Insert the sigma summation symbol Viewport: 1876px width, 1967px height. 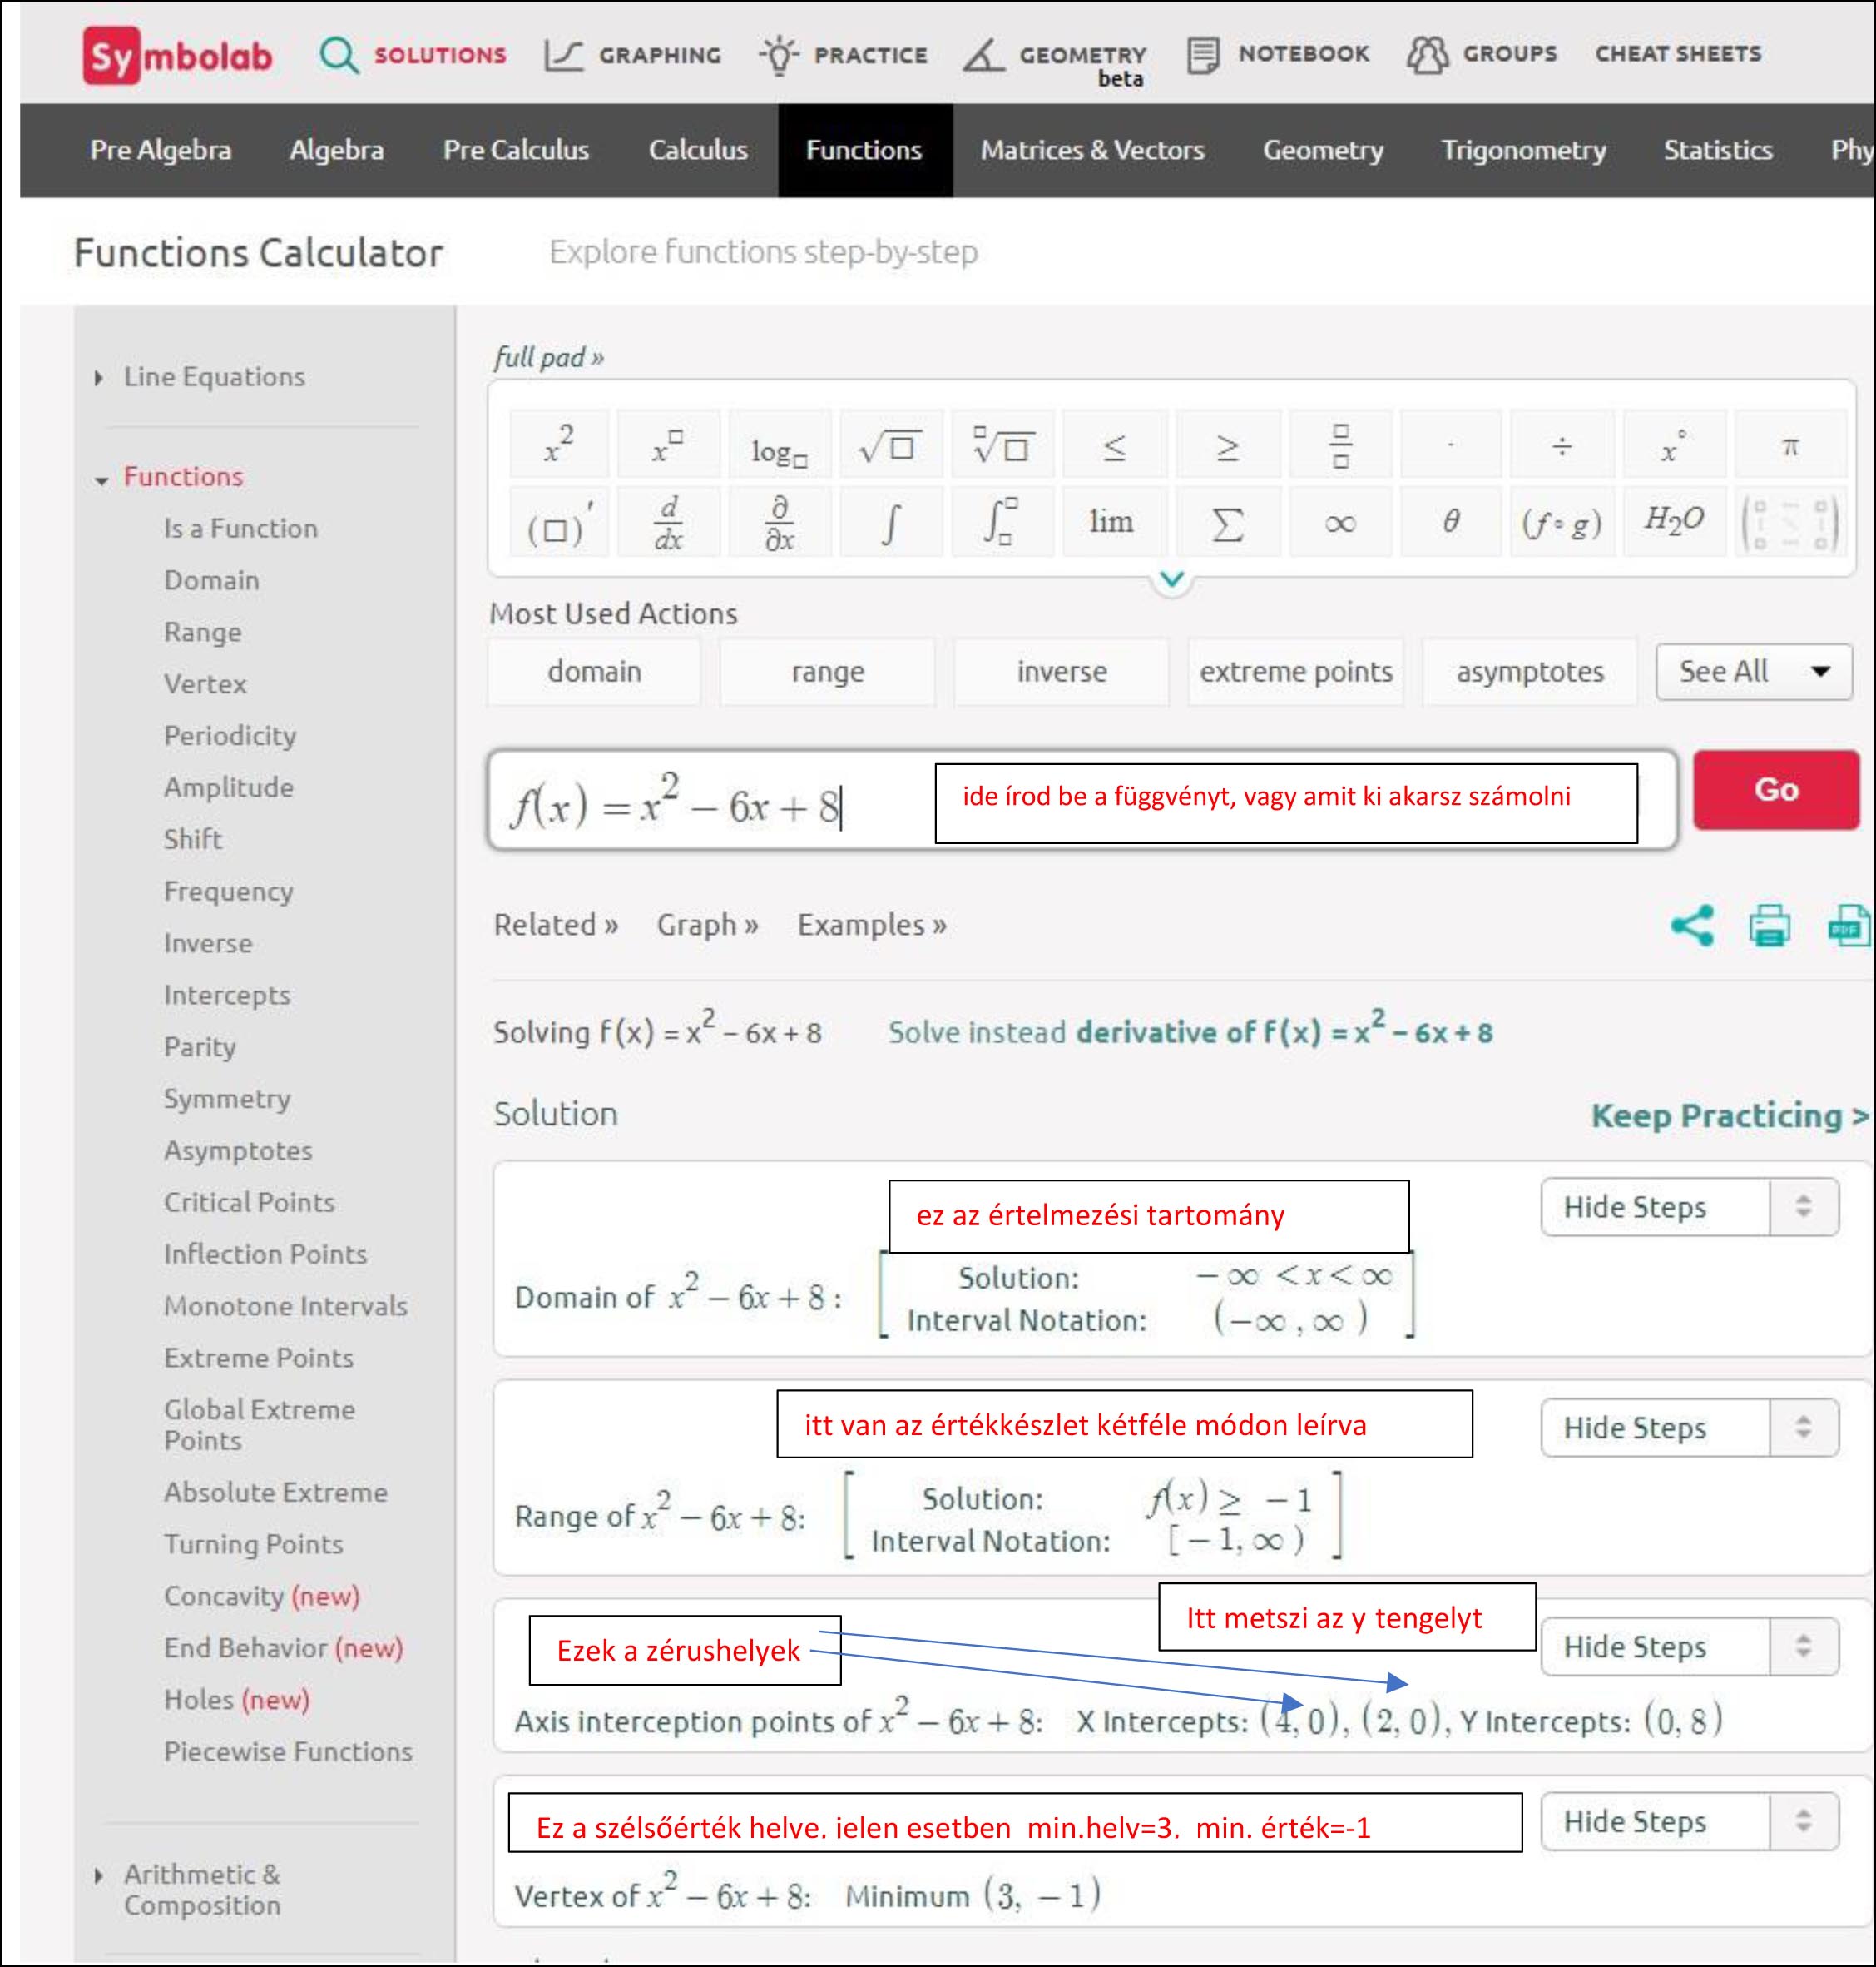tap(1227, 522)
